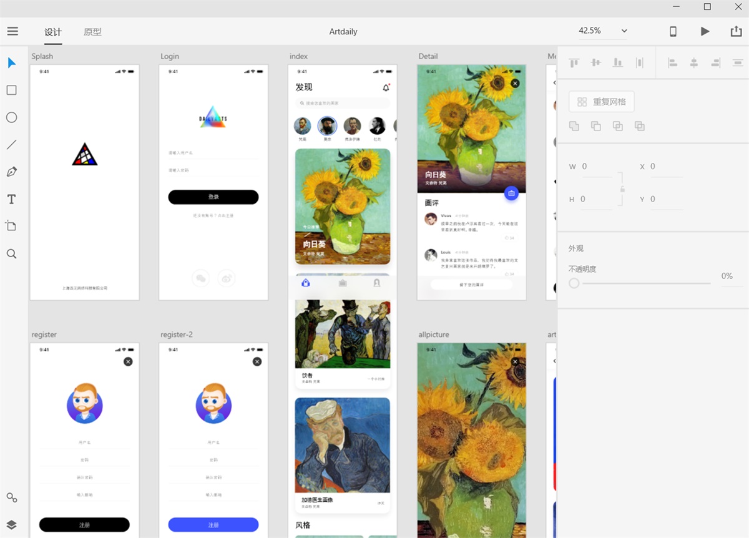Select the register-2 artboard title
The image size is (749, 538).
pos(177,335)
